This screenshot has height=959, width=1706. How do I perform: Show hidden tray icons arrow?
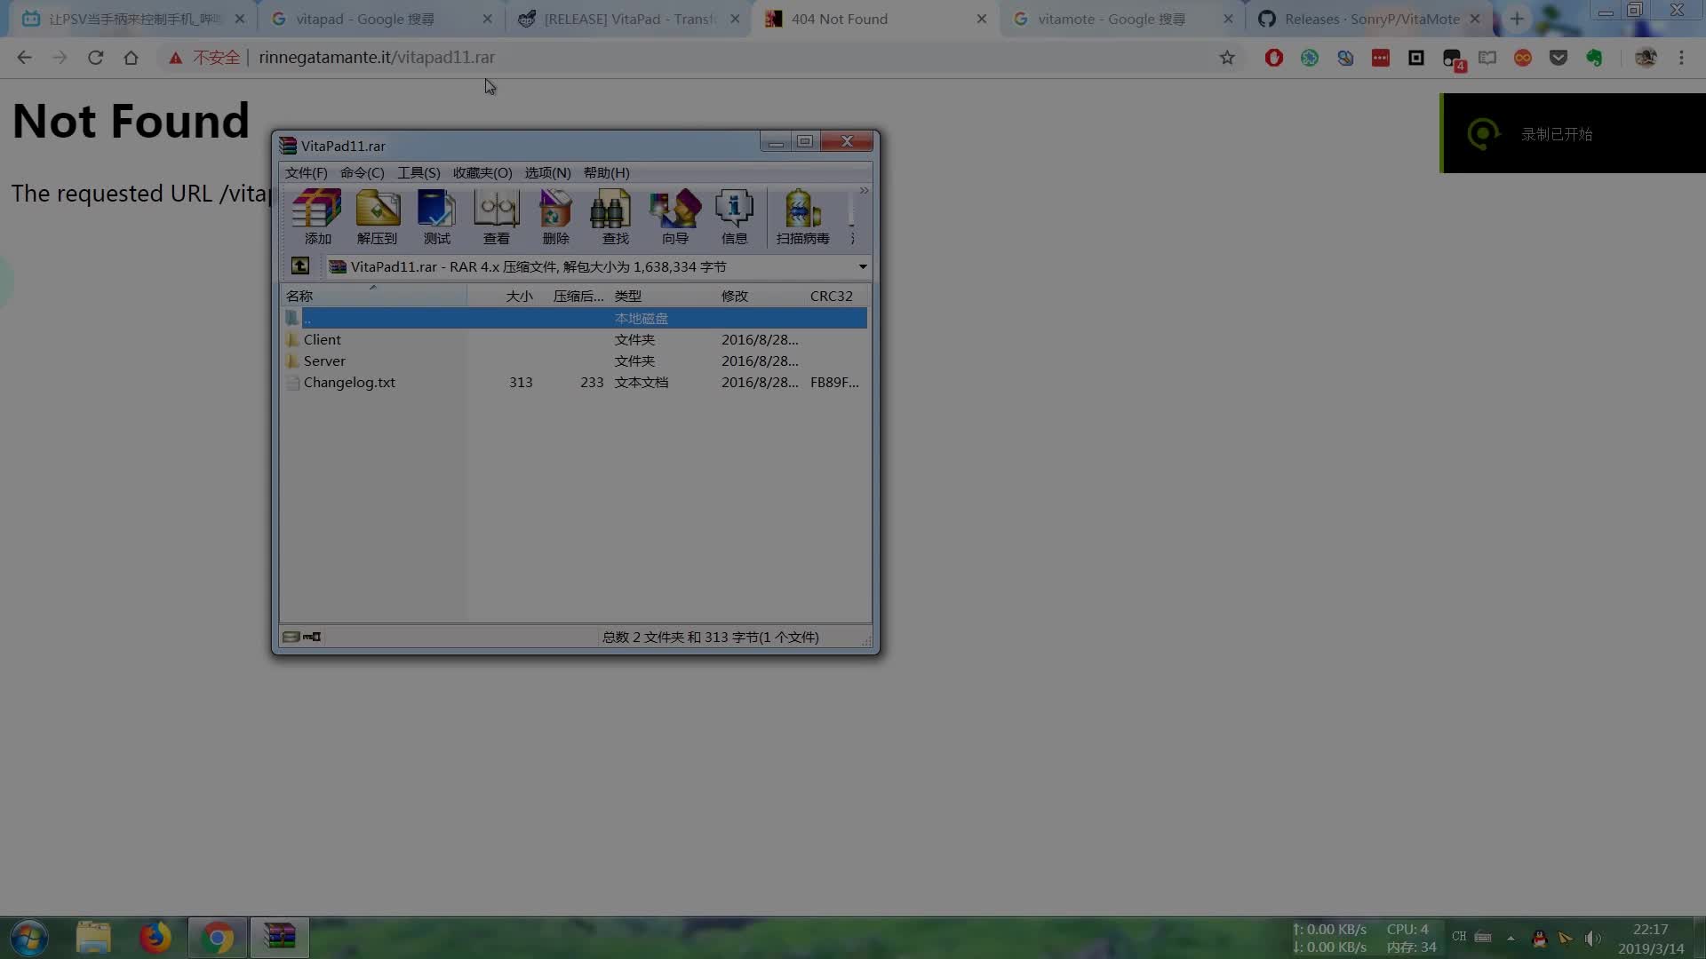click(x=1511, y=938)
